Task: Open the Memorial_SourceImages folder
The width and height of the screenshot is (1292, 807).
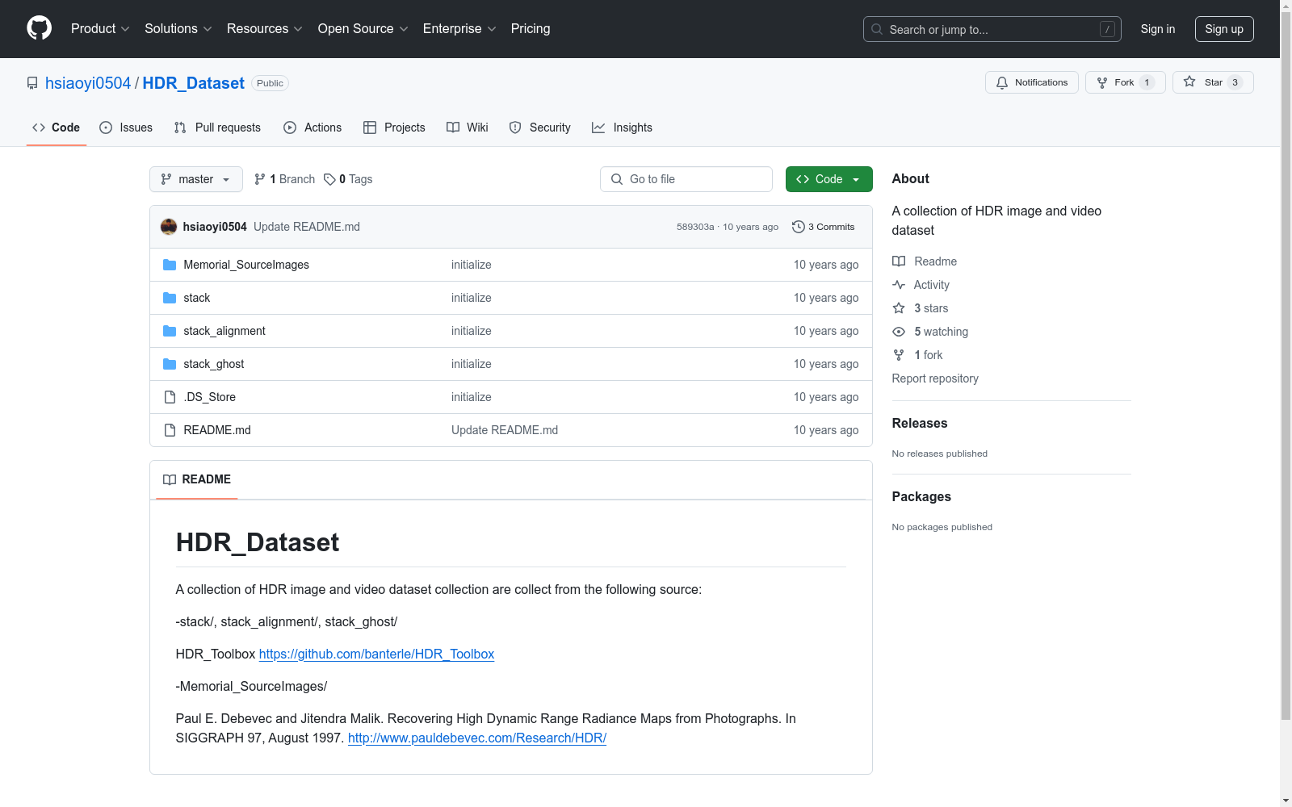Action: tap(245, 265)
